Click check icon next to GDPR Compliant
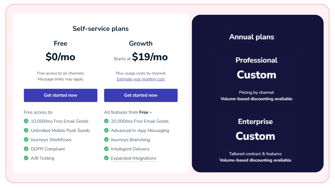Image resolution: width=335 pixels, height=188 pixels. pyautogui.click(x=26, y=149)
